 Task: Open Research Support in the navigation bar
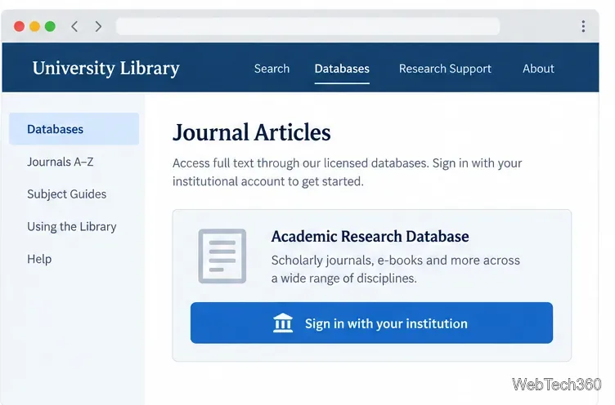(445, 69)
